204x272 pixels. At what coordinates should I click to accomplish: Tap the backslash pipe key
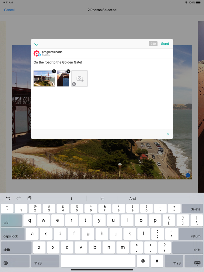point(197,220)
